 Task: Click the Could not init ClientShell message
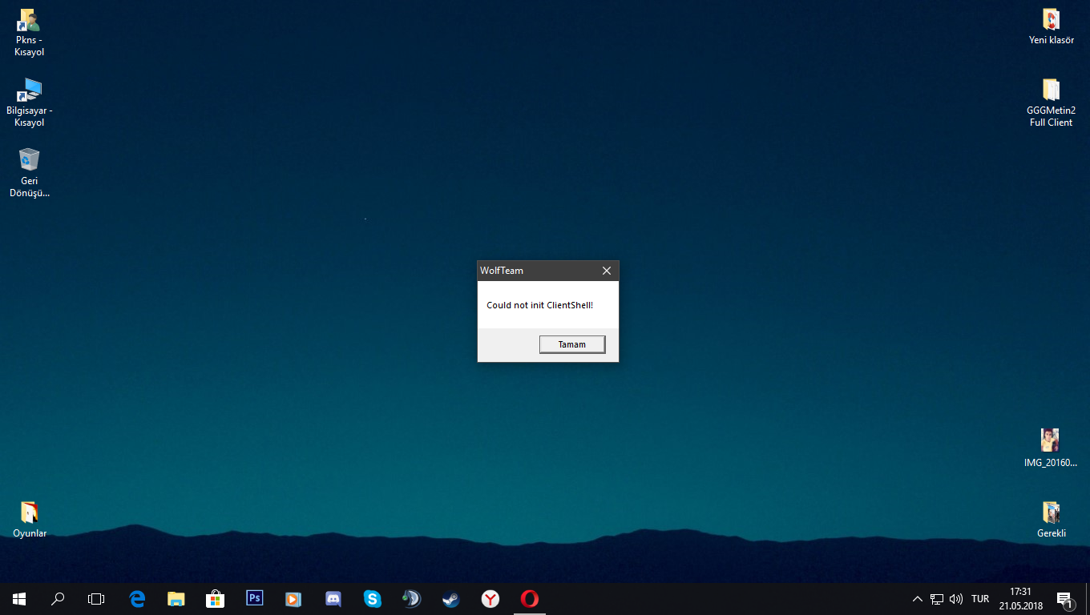click(539, 305)
